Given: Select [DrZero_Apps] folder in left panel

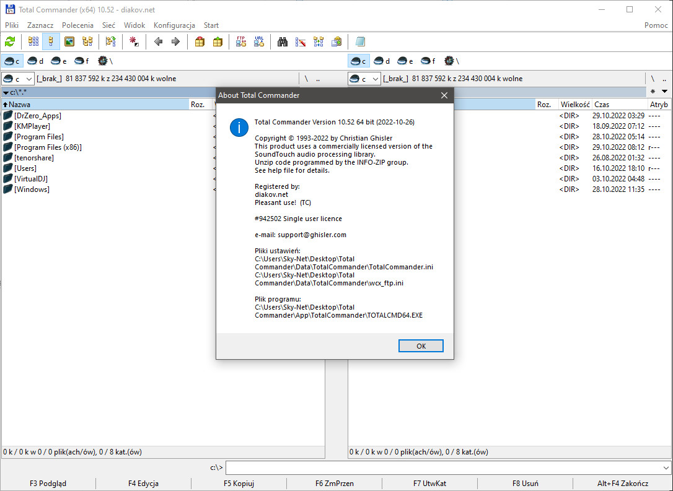Looking at the screenshot, I should click(x=37, y=116).
